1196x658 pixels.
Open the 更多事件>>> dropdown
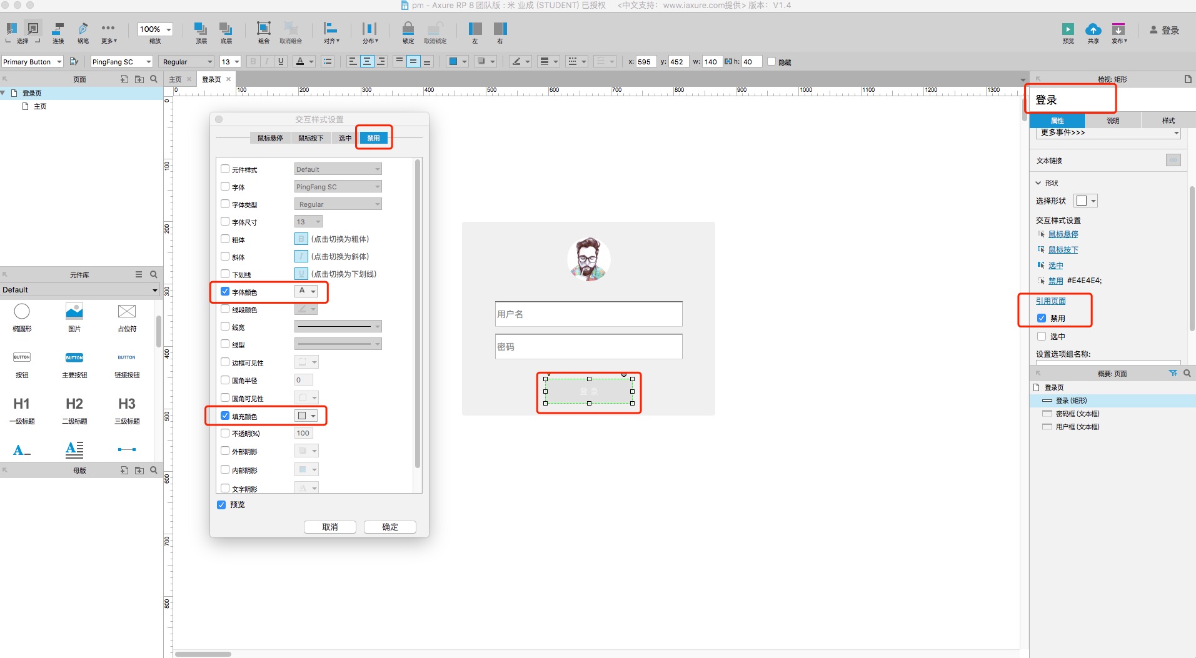1109,133
